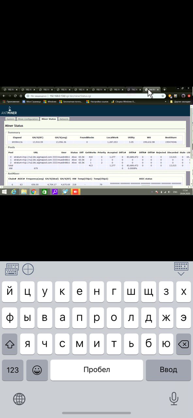This screenshot has width=193, height=418.
Task: Reload the miner status page
Action: tap(15, 96)
